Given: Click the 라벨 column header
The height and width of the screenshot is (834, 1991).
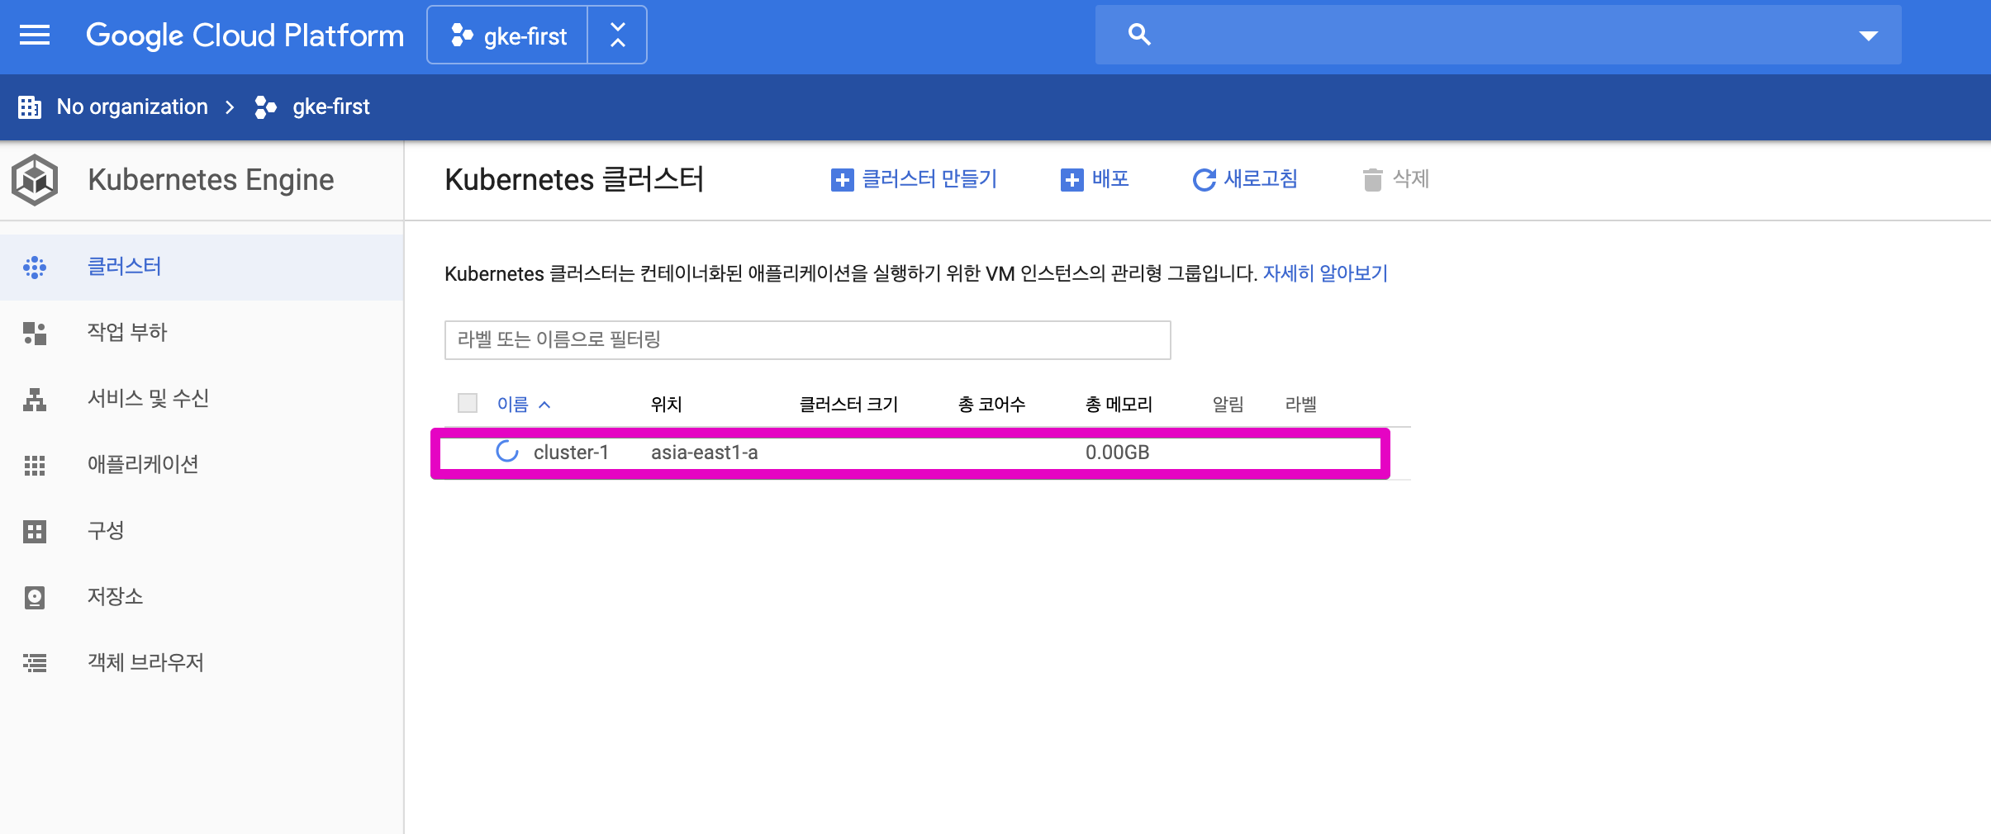Looking at the screenshot, I should 1300,405.
